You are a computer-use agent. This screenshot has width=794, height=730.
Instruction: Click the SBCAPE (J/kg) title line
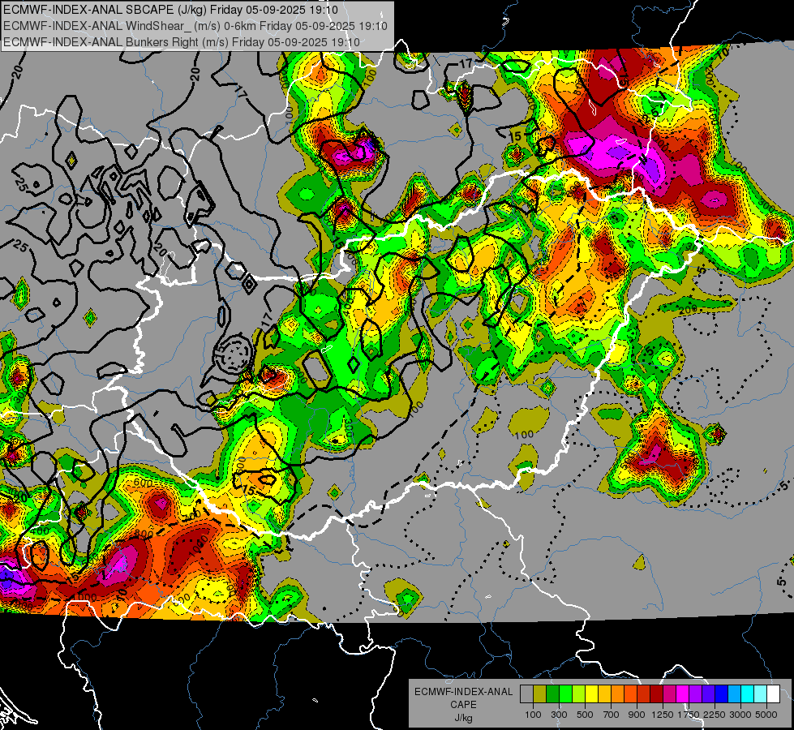(170, 10)
